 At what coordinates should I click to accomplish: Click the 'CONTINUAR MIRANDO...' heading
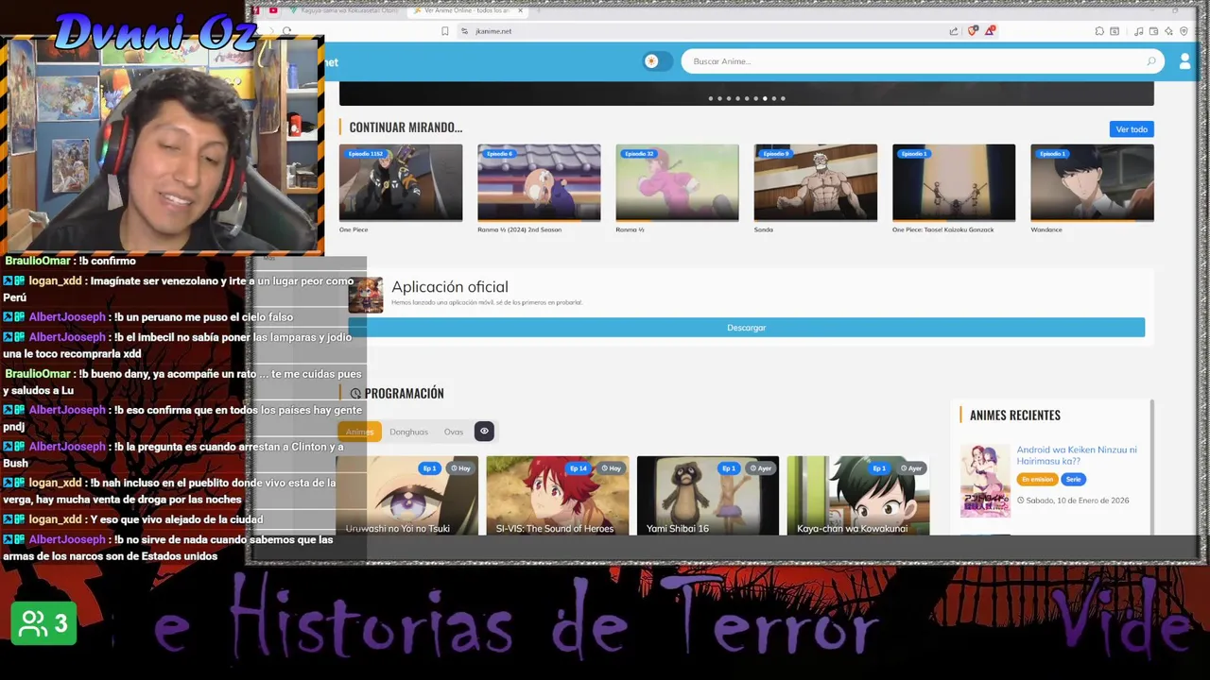[406, 127]
